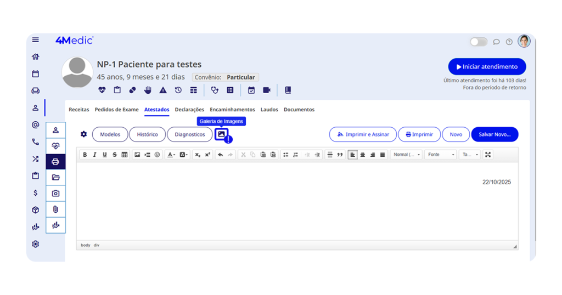Click inside the document editor text area
The width and height of the screenshot is (562, 295).
coord(296,208)
